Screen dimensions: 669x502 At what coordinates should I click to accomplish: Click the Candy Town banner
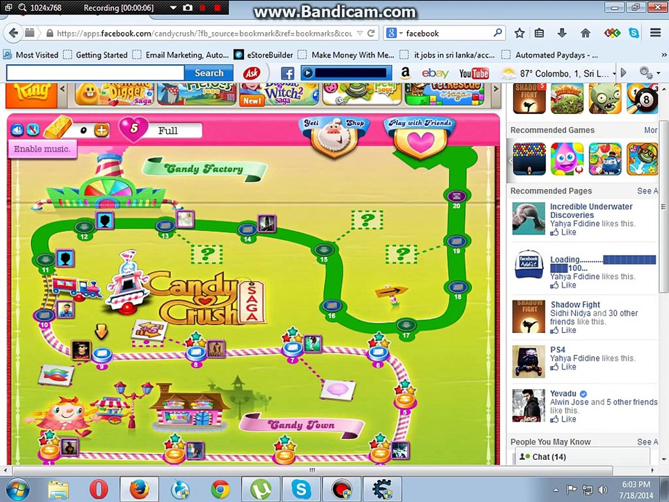coord(302,425)
